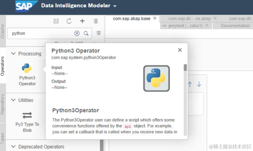The height and width of the screenshot is (151, 253).
Task: Collapse the Utilities category
Action: tap(13, 100)
